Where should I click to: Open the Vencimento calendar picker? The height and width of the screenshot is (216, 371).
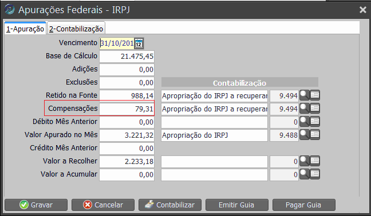click(139, 43)
